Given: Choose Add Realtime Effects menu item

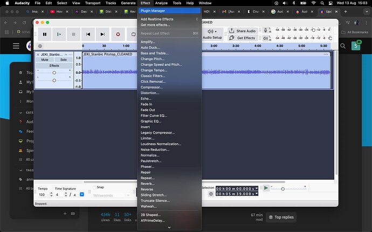Looking at the screenshot, I should [x=169, y=19].
